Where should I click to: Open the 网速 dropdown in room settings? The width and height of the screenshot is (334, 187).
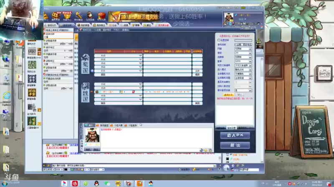pos(243,49)
